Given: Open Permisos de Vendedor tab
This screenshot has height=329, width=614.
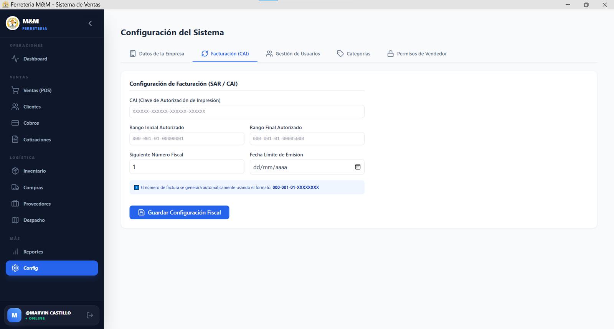Looking at the screenshot, I should coord(417,54).
